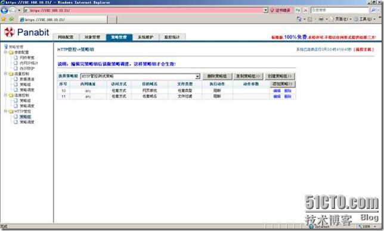Open the 系统维护 tab
384x231 pixels.
[x=145, y=37]
